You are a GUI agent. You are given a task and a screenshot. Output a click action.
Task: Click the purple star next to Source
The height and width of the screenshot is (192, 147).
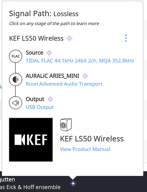click(49, 53)
